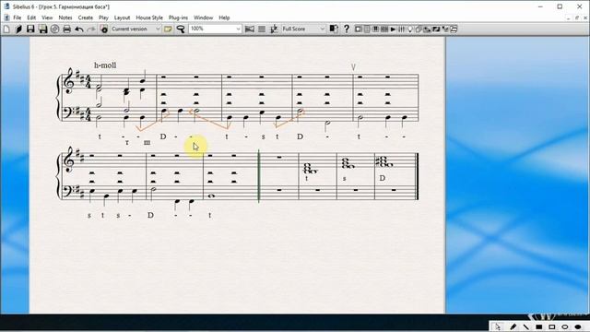Toggle the Video window icon

436,29
